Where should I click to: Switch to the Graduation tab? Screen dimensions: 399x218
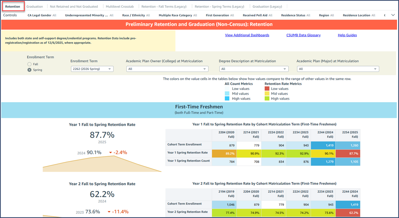point(34,6)
